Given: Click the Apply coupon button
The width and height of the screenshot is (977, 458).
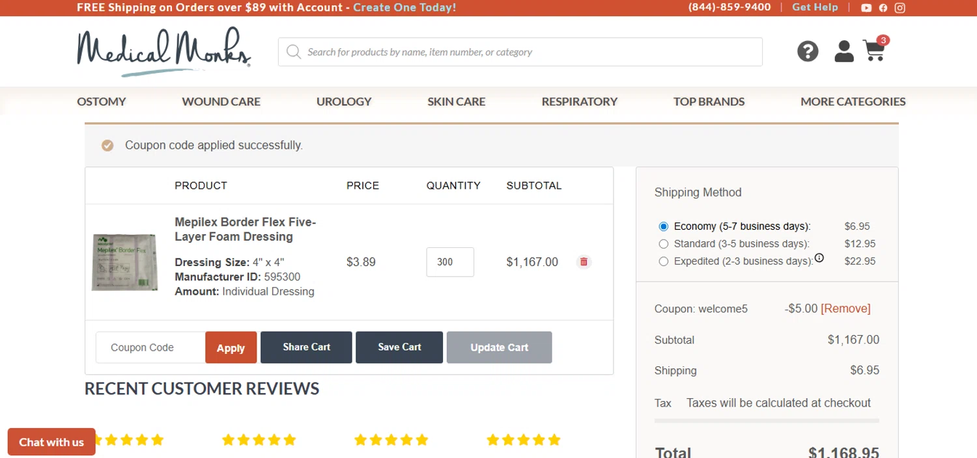Looking at the screenshot, I should (x=231, y=347).
